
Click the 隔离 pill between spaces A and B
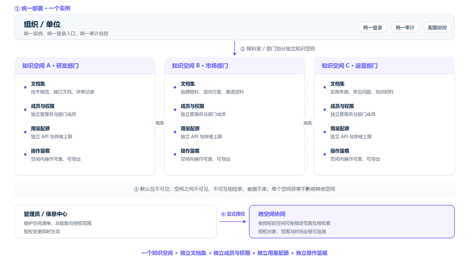pyautogui.click(x=160, y=123)
